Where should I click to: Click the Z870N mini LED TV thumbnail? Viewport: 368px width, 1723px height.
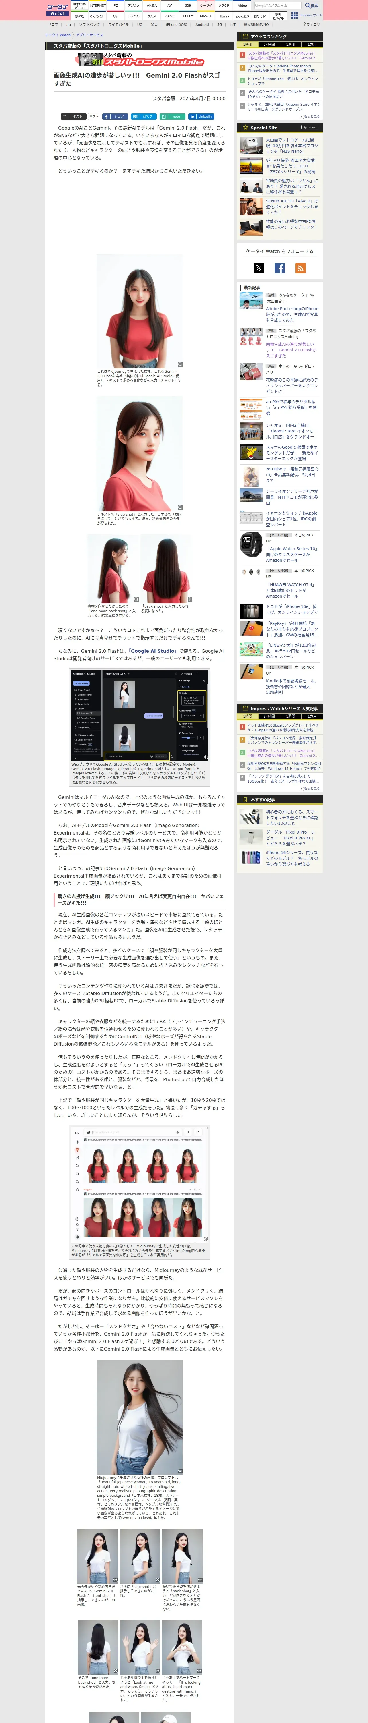tap(251, 166)
